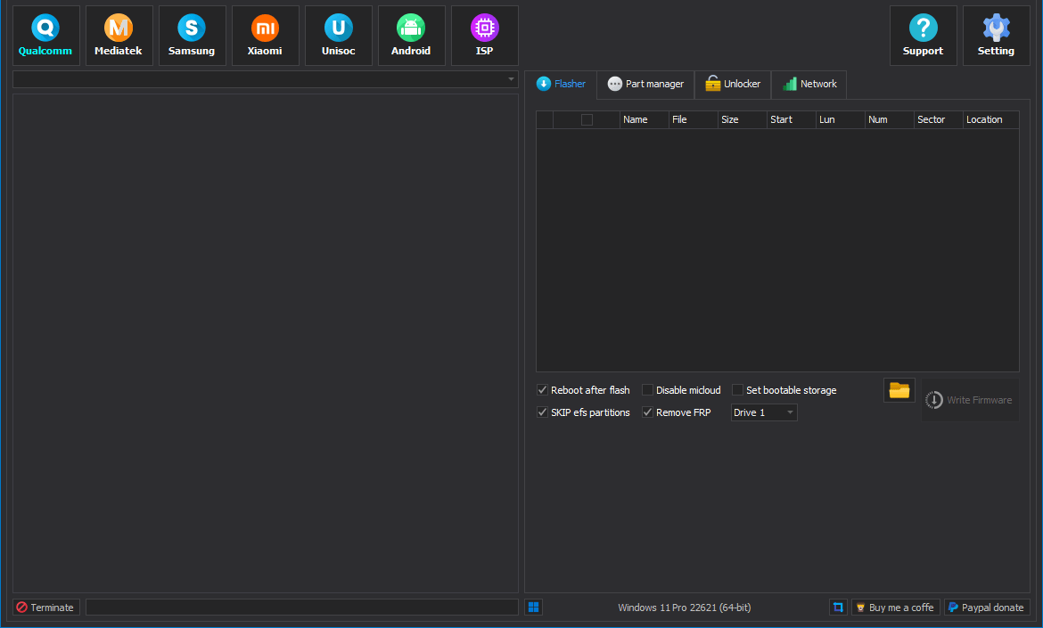Click the Write Firmware button
The width and height of the screenshot is (1043, 628).
[970, 399]
